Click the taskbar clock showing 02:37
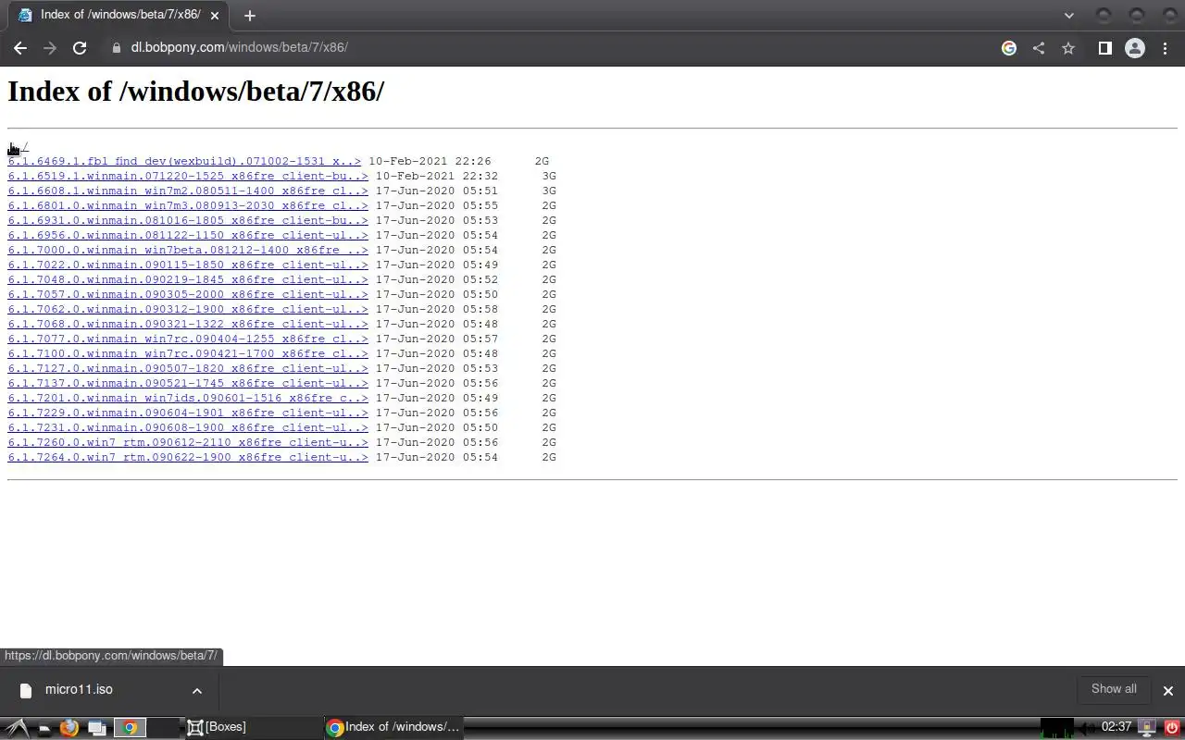The width and height of the screenshot is (1185, 740). [1116, 727]
